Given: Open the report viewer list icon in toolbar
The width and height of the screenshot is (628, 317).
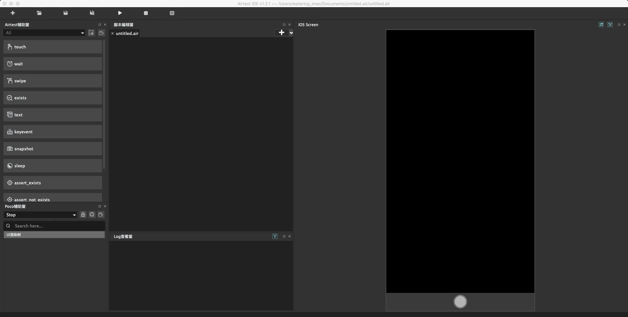Looking at the screenshot, I should (x=172, y=13).
